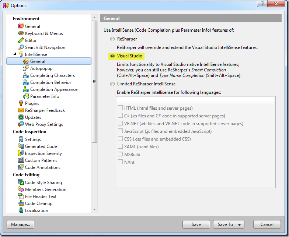
Task: Open the Inspection Severity page
Action: [x=43, y=153]
